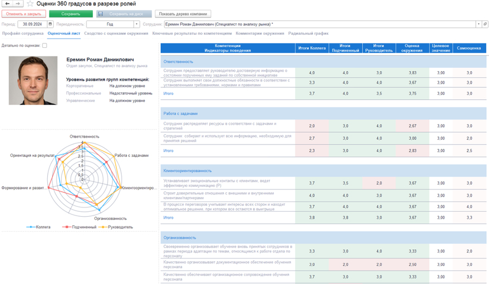Click the period date input field
The image size is (489, 284).
point(33,24)
